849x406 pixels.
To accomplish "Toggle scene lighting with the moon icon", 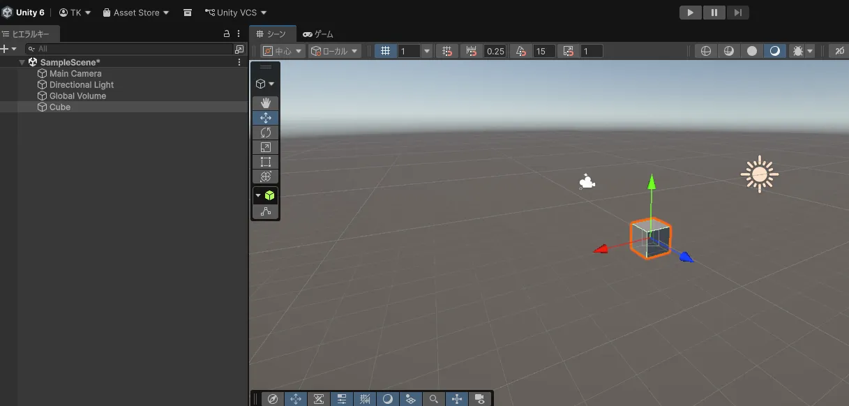I will [774, 51].
